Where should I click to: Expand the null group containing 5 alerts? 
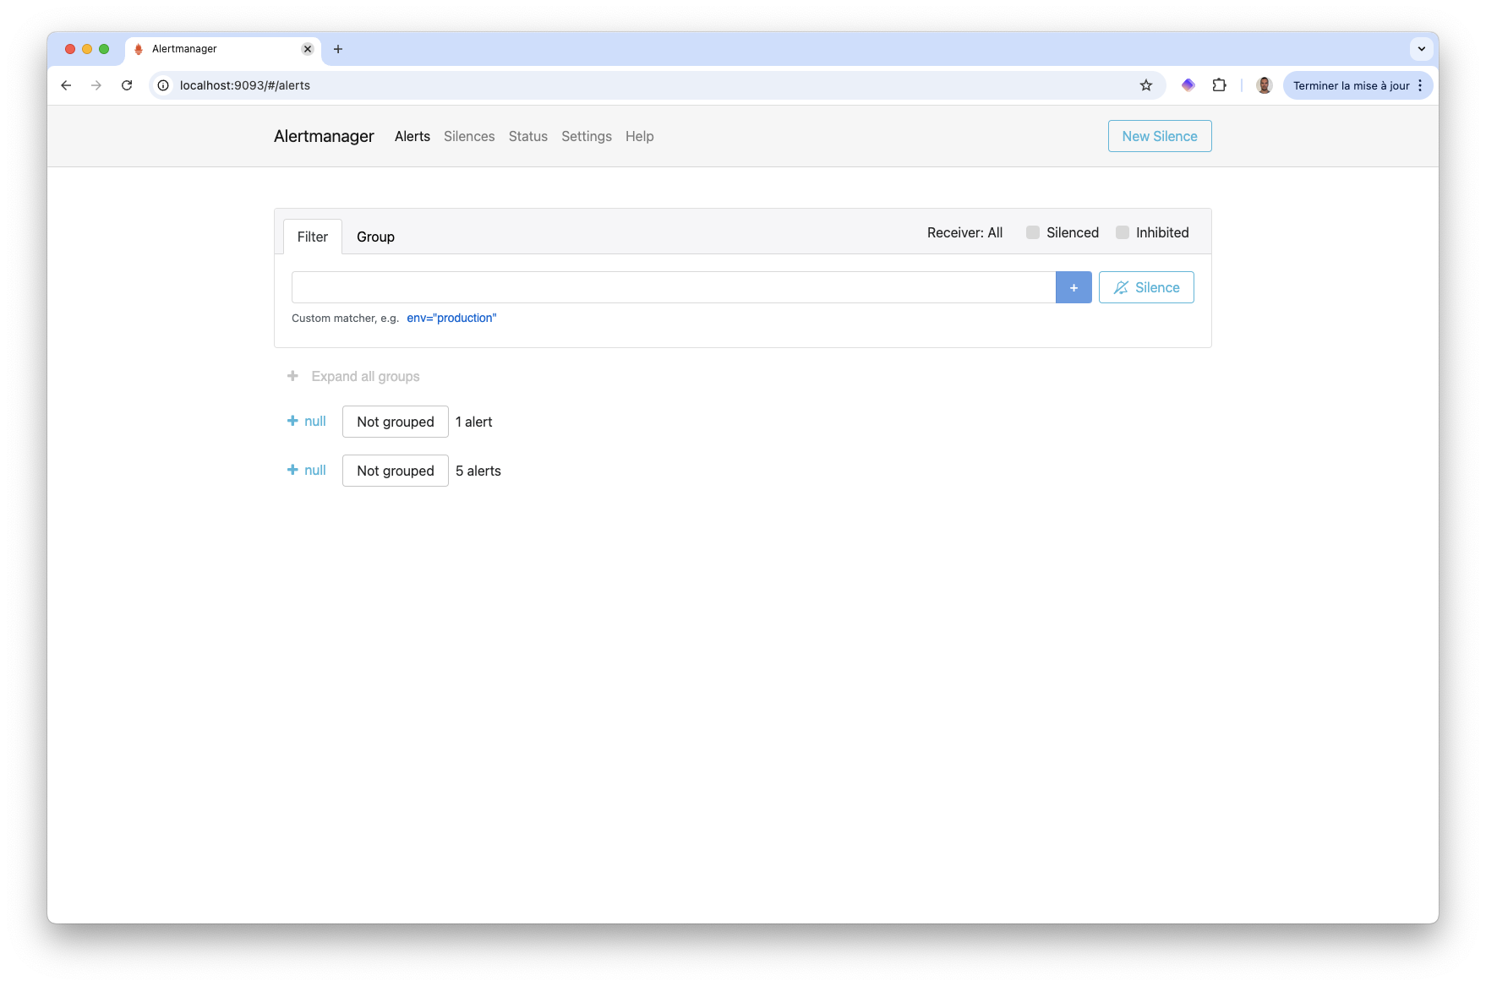[x=292, y=470]
